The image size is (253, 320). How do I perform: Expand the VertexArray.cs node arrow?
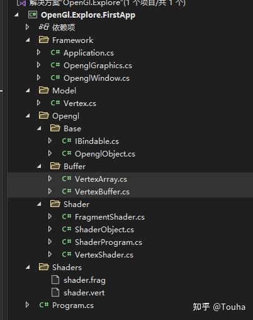(x=50, y=179)
